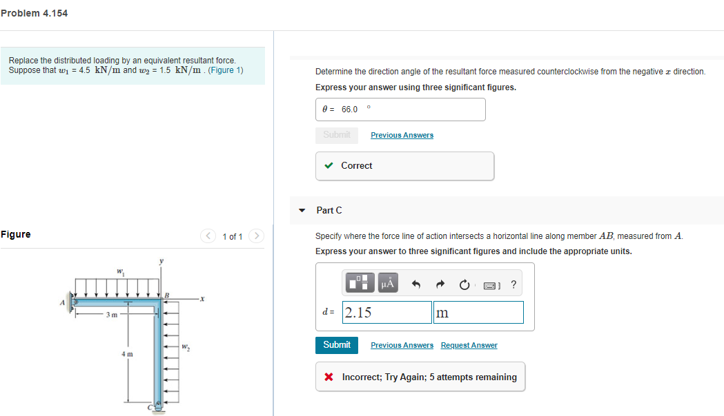Select the μÅ units insertion icon
The width and height of the screenshot is (724, 416).
click(387, 282)
